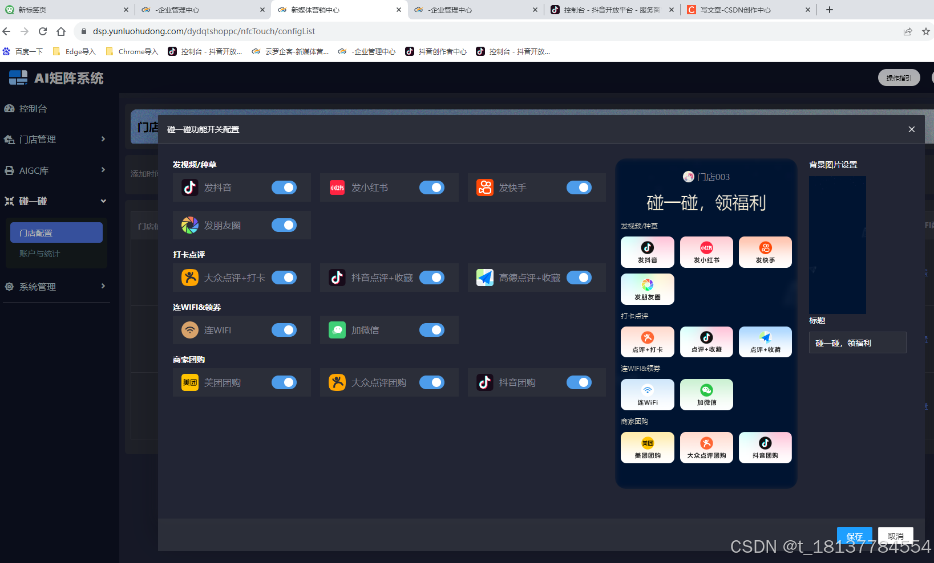Disable the 大众点评+打卡 switch

(x=284, y=278)
